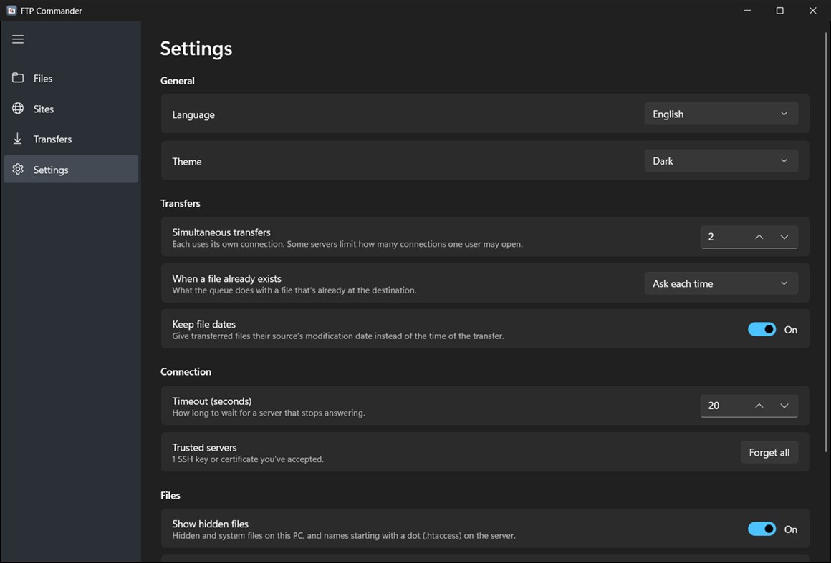Click the 'Connection' section heading
831x563 pixels.
(186, 371)
